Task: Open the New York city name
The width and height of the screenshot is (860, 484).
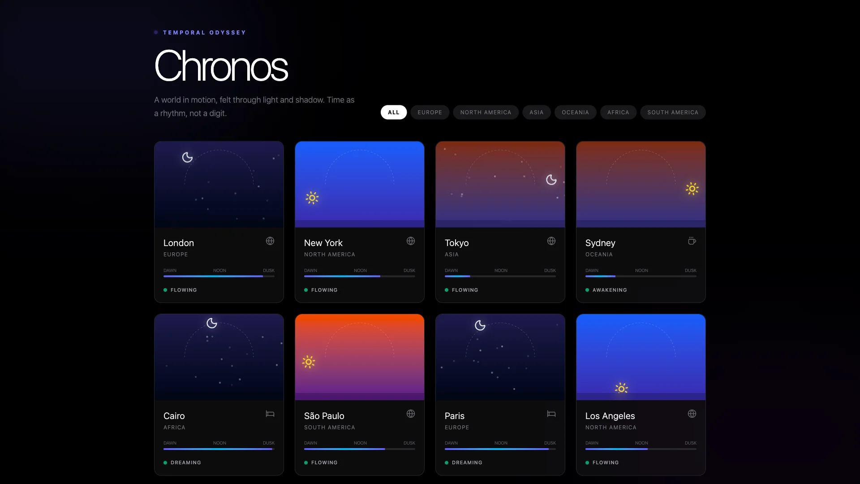Action: 323,243
